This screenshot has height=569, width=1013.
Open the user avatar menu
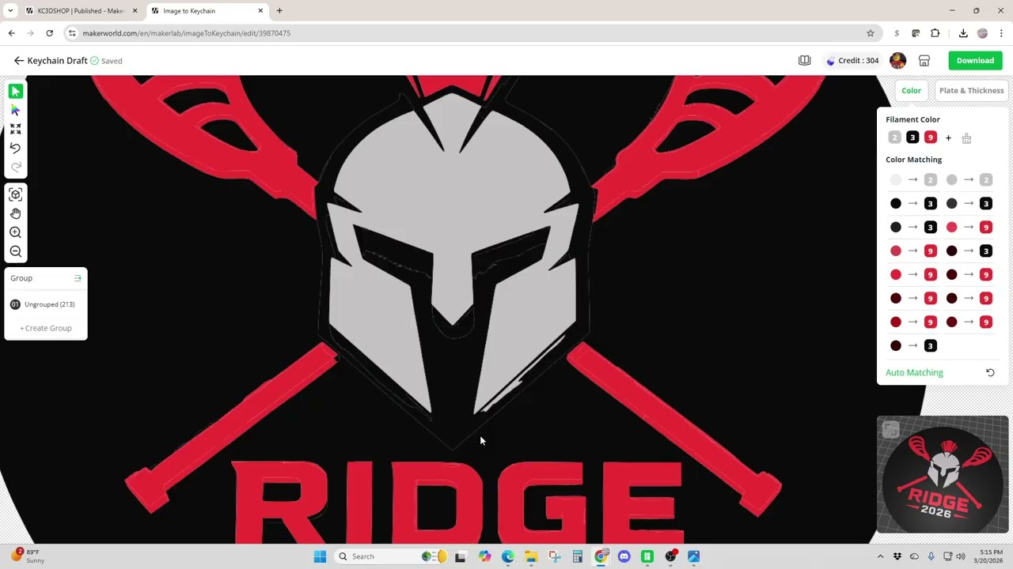897,61
